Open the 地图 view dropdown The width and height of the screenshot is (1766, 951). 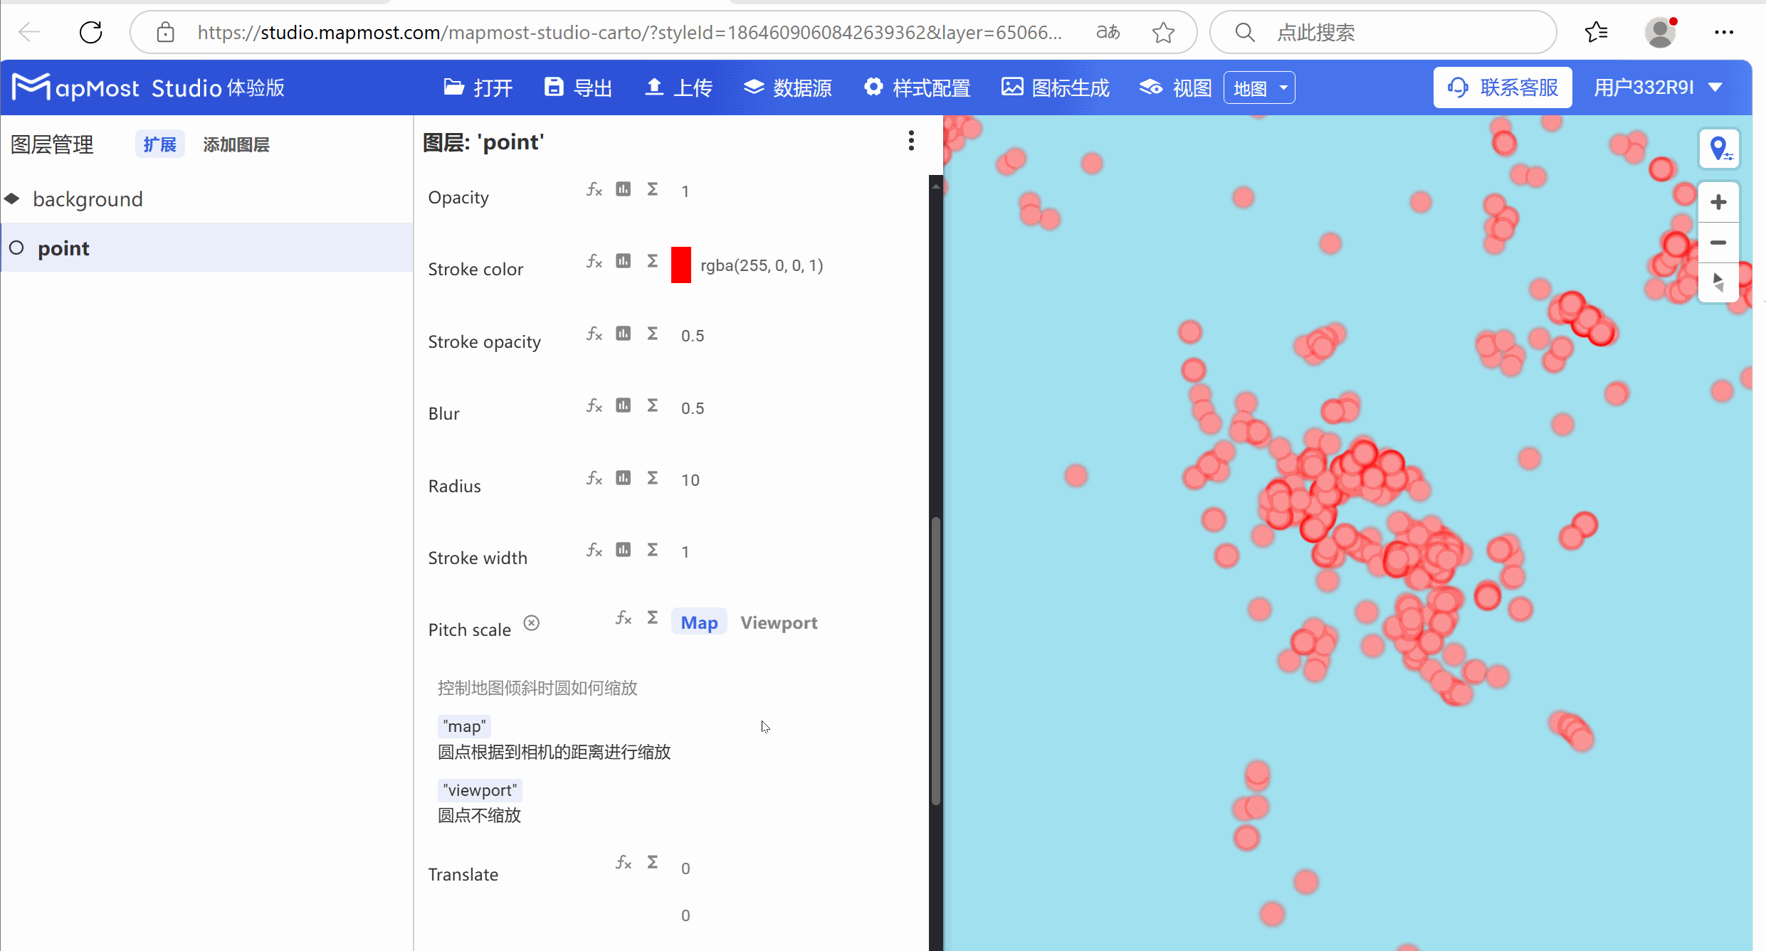point(1258,88)
